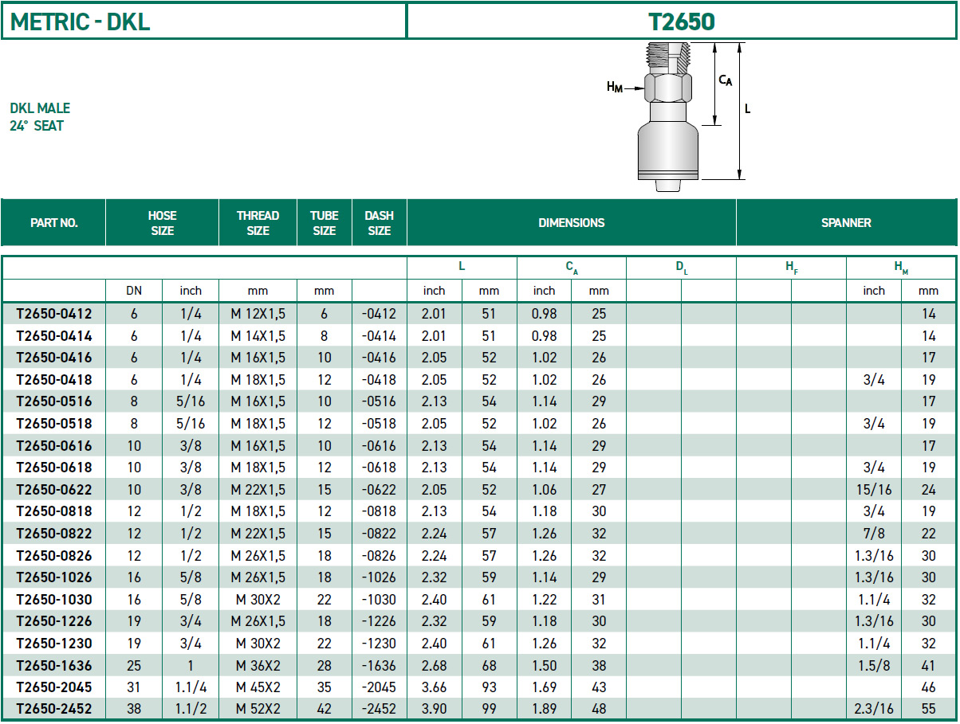Click the METRIC - DKL heading
960x724 pixels.
click(x=81, y=22)
